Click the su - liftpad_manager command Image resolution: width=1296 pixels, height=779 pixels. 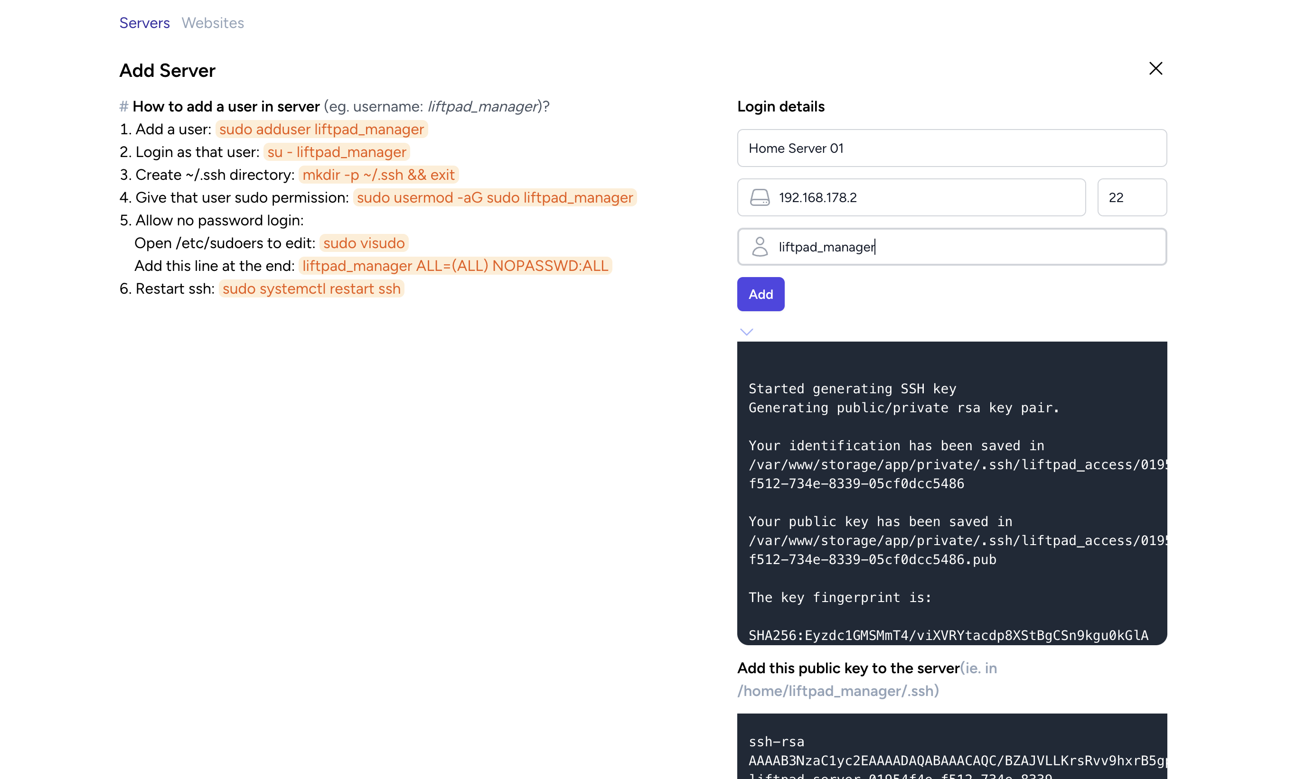tap(337, 152)
